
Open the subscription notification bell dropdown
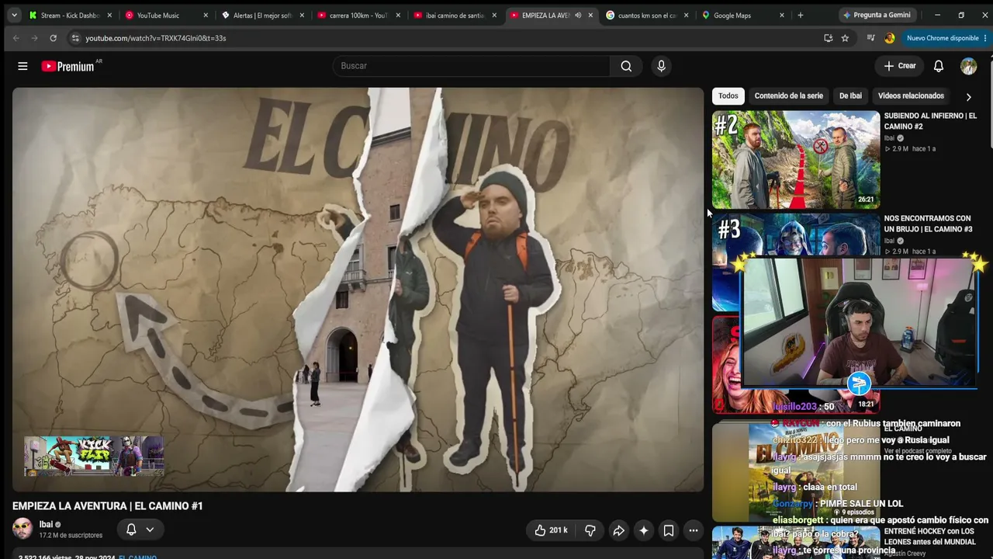140,529
